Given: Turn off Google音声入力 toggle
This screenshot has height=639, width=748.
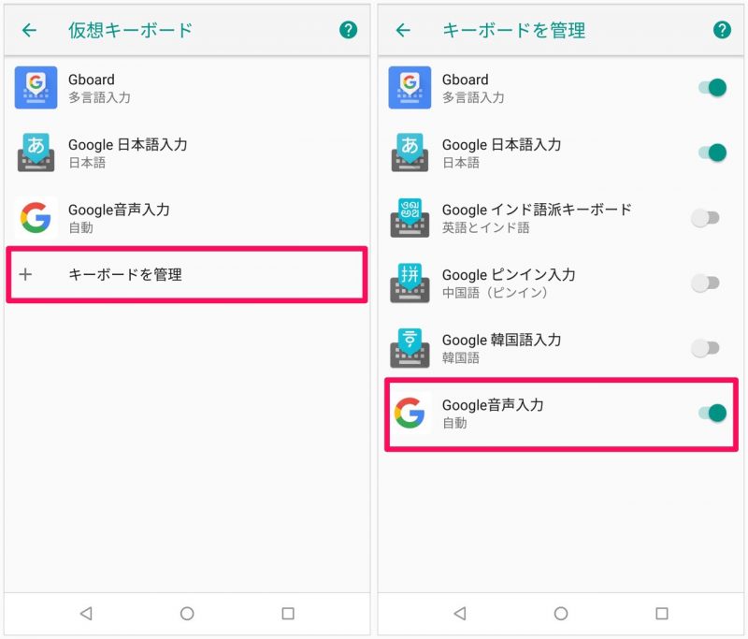Looking at the screenshot, I should (712, 413).
